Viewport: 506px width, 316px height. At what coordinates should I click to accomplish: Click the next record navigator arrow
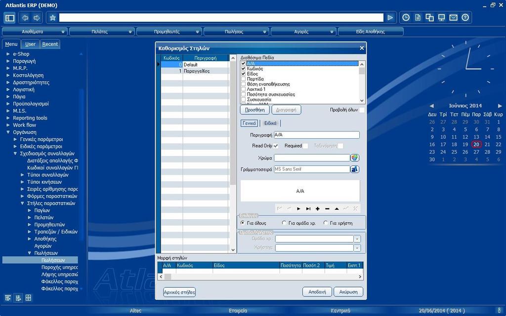point(298,209)
